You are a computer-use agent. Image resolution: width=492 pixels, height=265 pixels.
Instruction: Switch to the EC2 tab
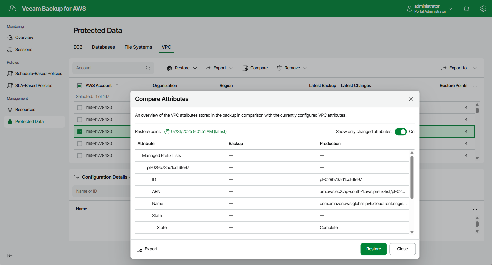pos(78,47)
